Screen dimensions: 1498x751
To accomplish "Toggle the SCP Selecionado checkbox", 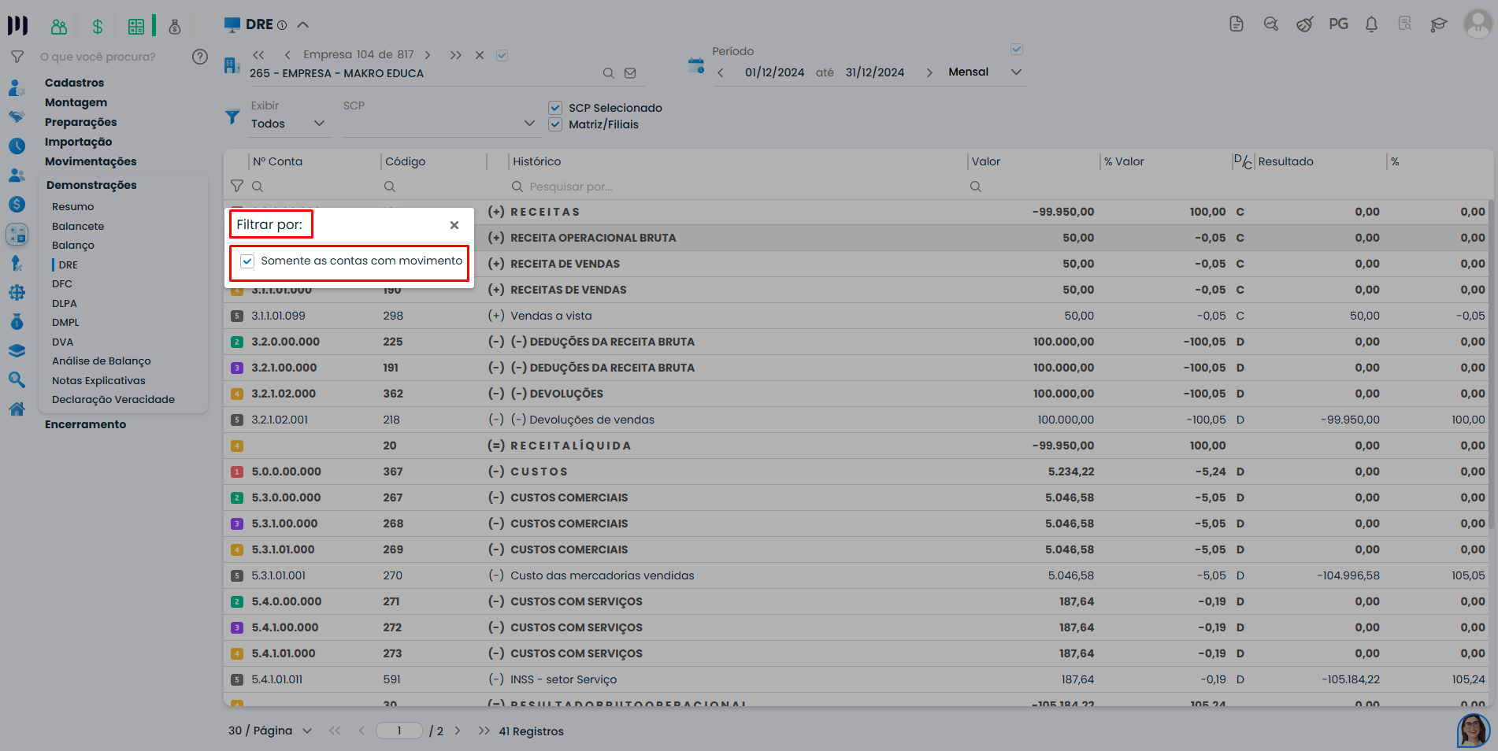I will [555, 108].
